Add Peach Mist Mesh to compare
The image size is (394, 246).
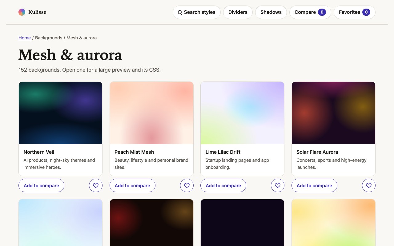pos(132,185)
